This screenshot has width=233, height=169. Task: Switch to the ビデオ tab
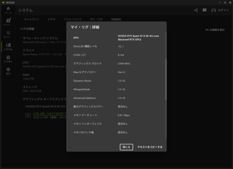(51, 19)
